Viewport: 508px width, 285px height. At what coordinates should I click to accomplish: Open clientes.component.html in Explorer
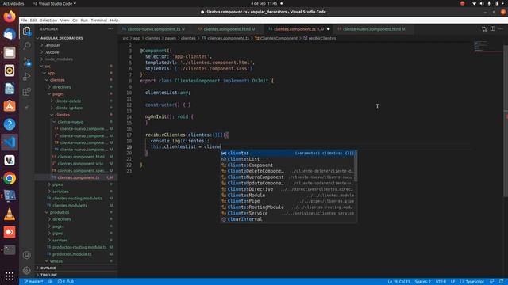[81, 157]
